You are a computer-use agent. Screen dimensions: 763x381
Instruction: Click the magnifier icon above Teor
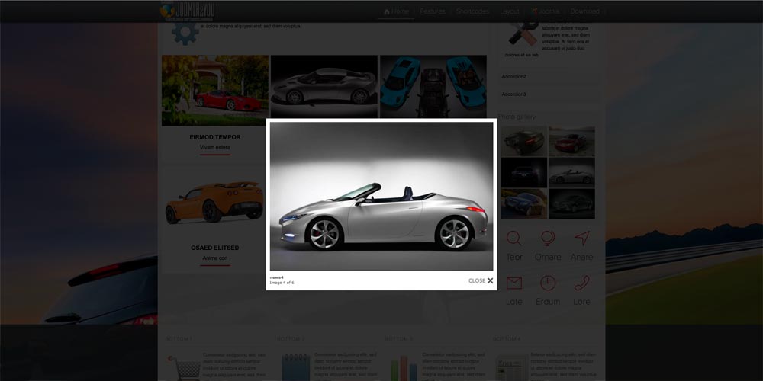[x=514, y=239]
